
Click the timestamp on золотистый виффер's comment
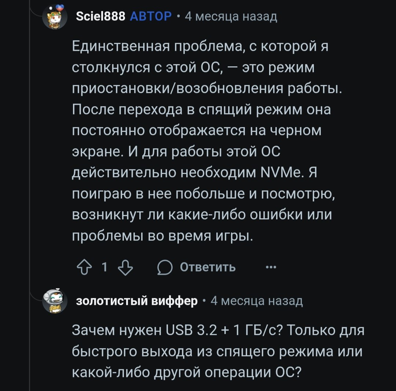click(x=257, y=301)
